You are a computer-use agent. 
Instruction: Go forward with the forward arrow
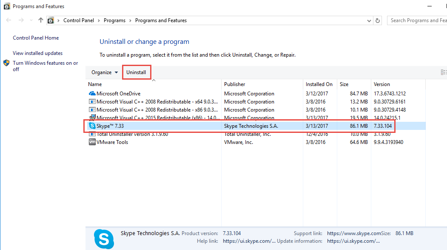21,20
